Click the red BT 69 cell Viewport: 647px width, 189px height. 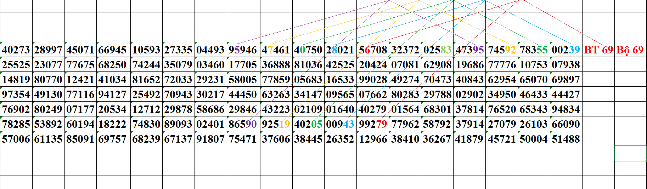[x=598, y=50]
